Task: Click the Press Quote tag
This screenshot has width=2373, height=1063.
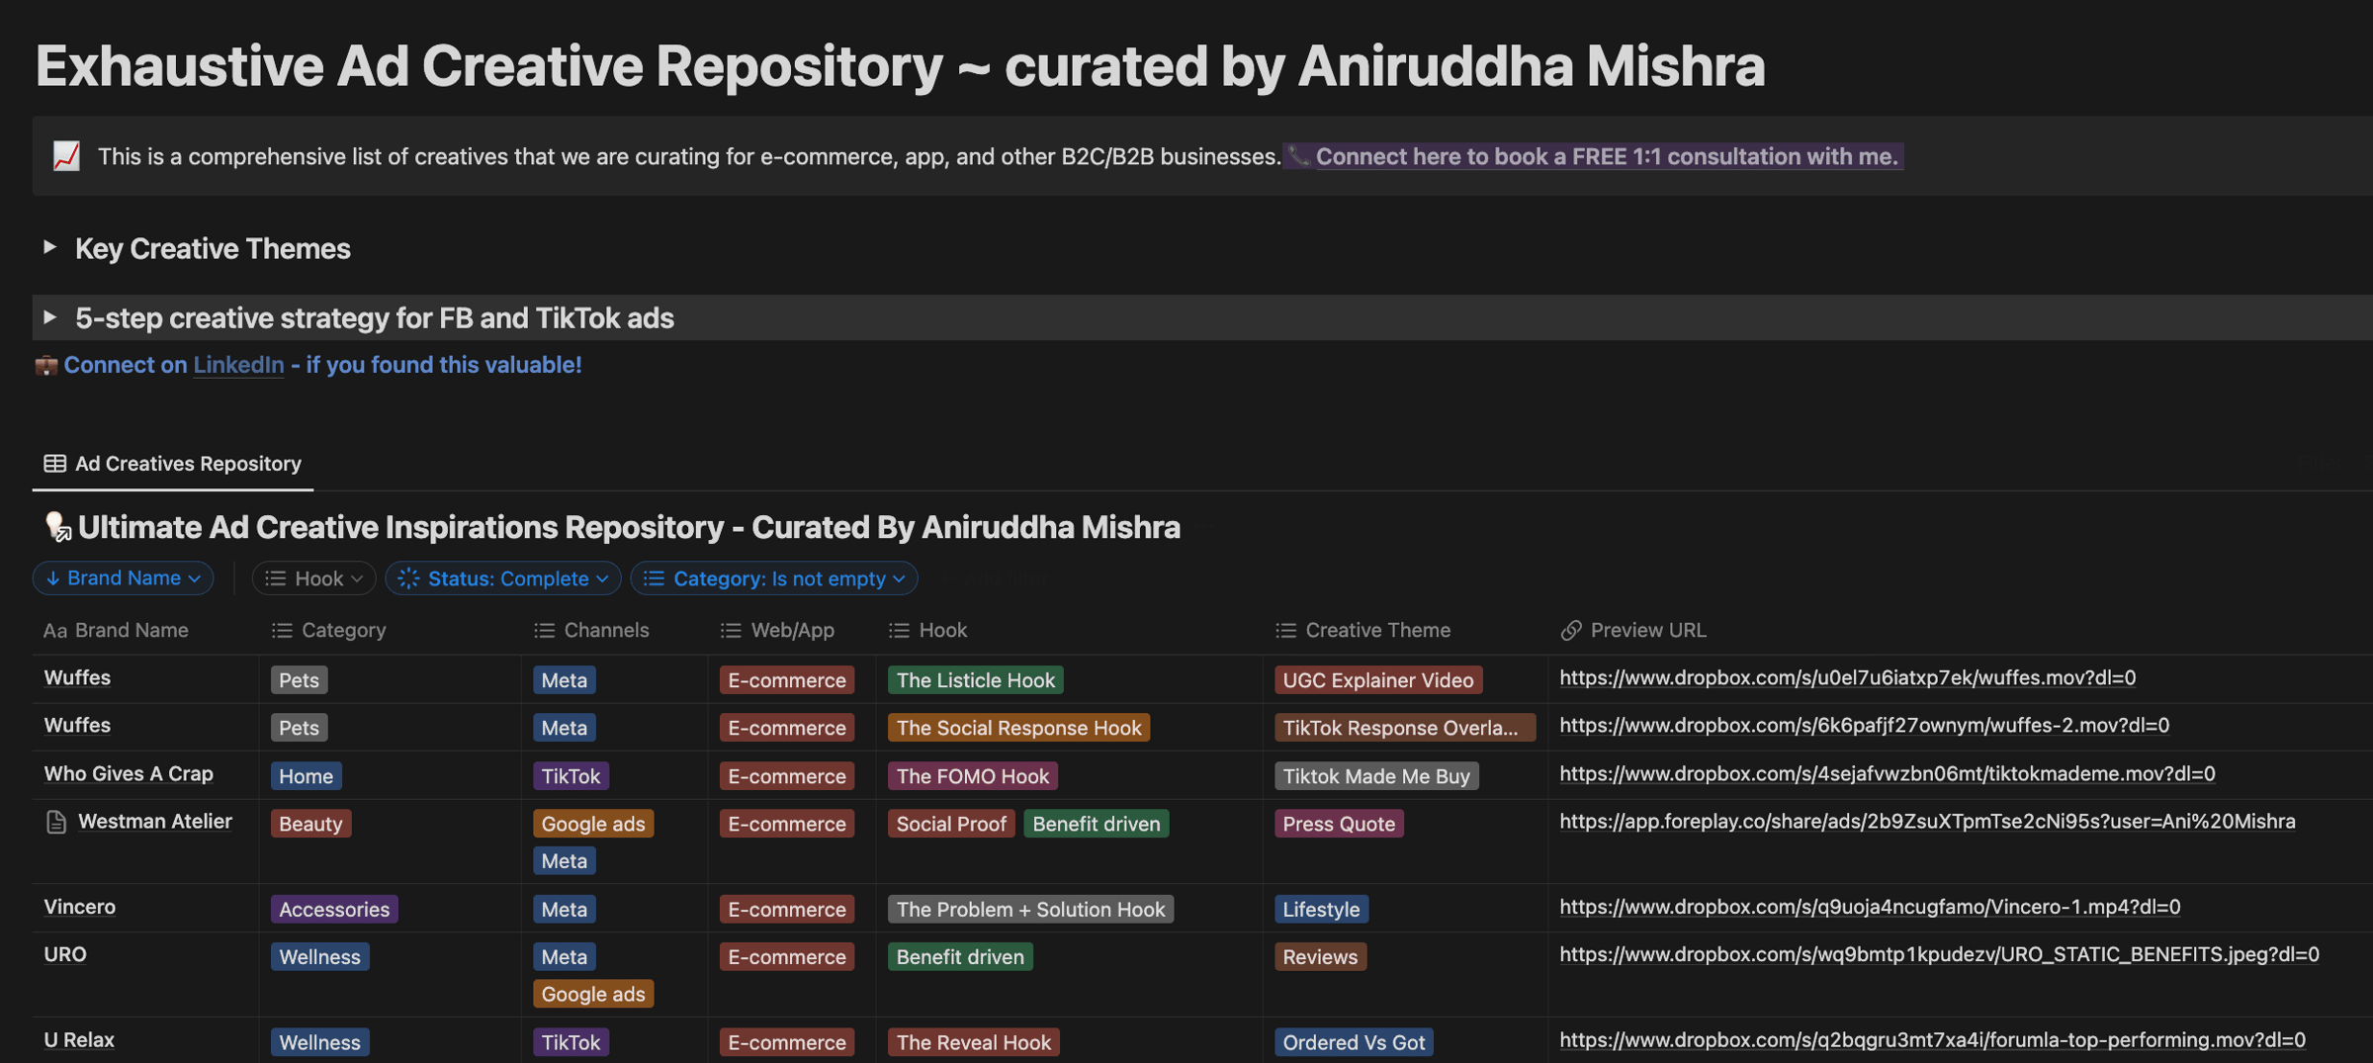Action: [x=1339, y=824]
